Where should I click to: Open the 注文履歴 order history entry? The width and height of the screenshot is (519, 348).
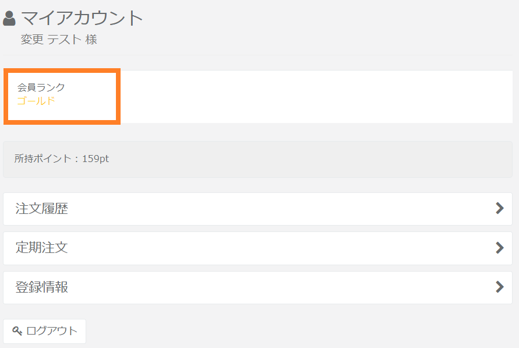42,209
